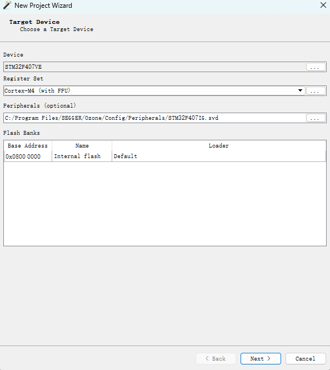Viewport: 330px width, 370px height.
Task: Expand the Register Set dropdown arrow
Action: [x=300, y=90]
